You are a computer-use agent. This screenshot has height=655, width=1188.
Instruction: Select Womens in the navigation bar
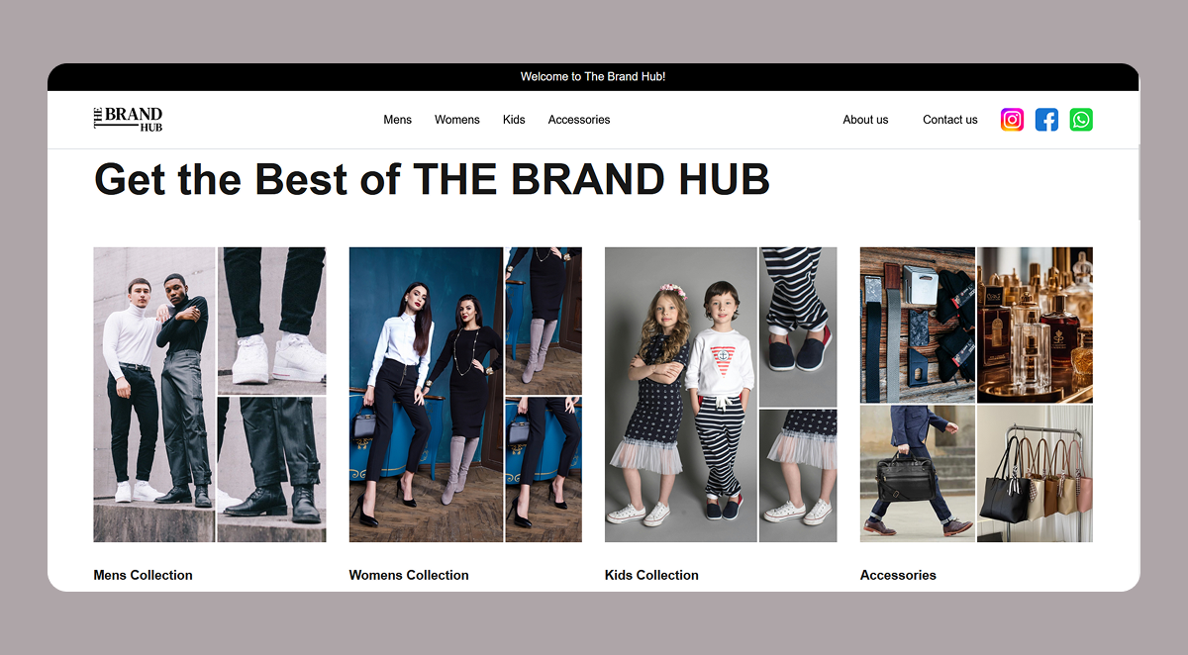(x=456, y=120)
